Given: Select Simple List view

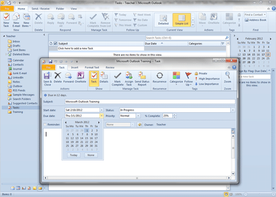Looking at the screenshot, I should click(x=182, y=20).
